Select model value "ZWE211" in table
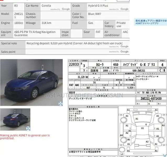This screenshot has height=157, width=167. click(x=19, y=15)
